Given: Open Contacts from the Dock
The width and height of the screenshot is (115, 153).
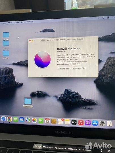Looking at the screenshot, I should pos(54,121).
